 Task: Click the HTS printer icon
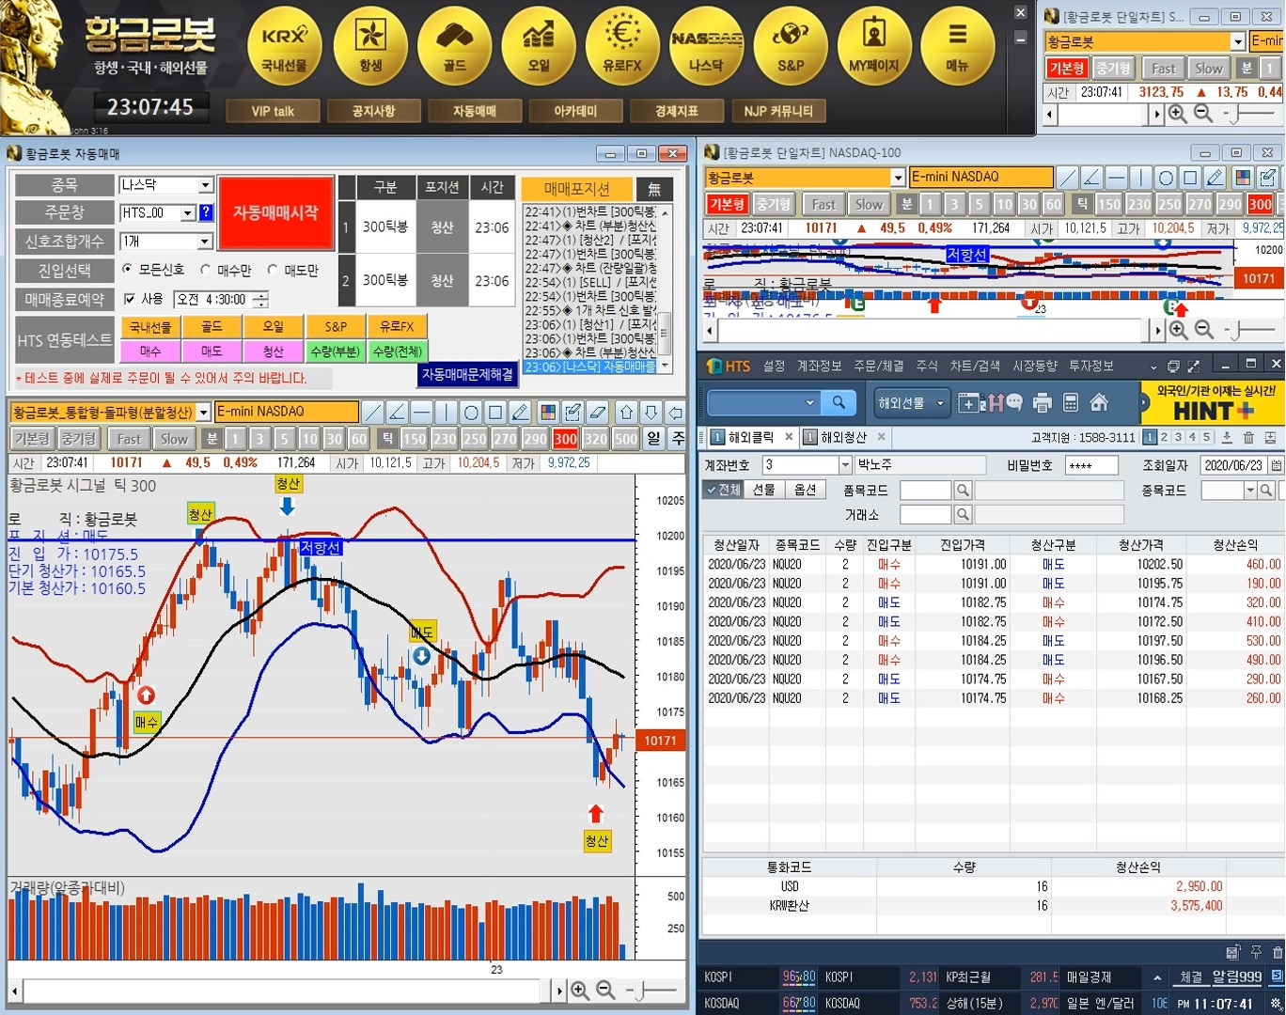point(1042,403)
